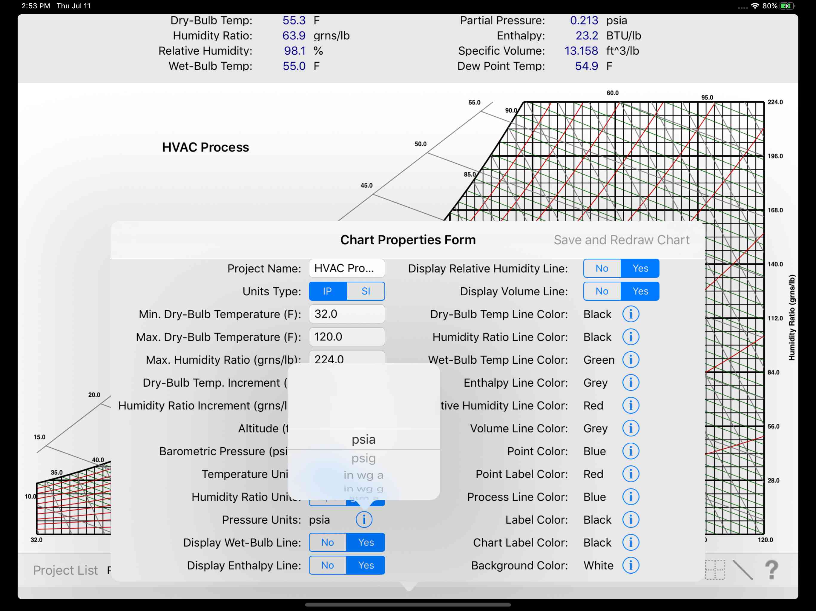Turn on Display Wet-Bulb Line
816x611 pixels.
[366, 542]
